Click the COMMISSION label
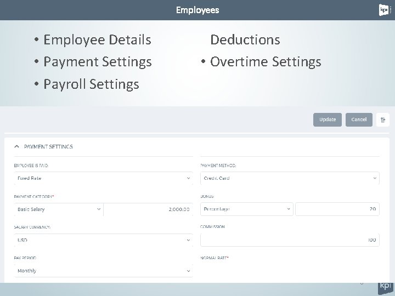The image size is (395, 296). tap(212, 227)
